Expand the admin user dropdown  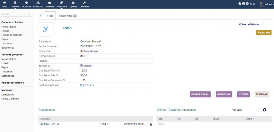click(x=273, y=5)
